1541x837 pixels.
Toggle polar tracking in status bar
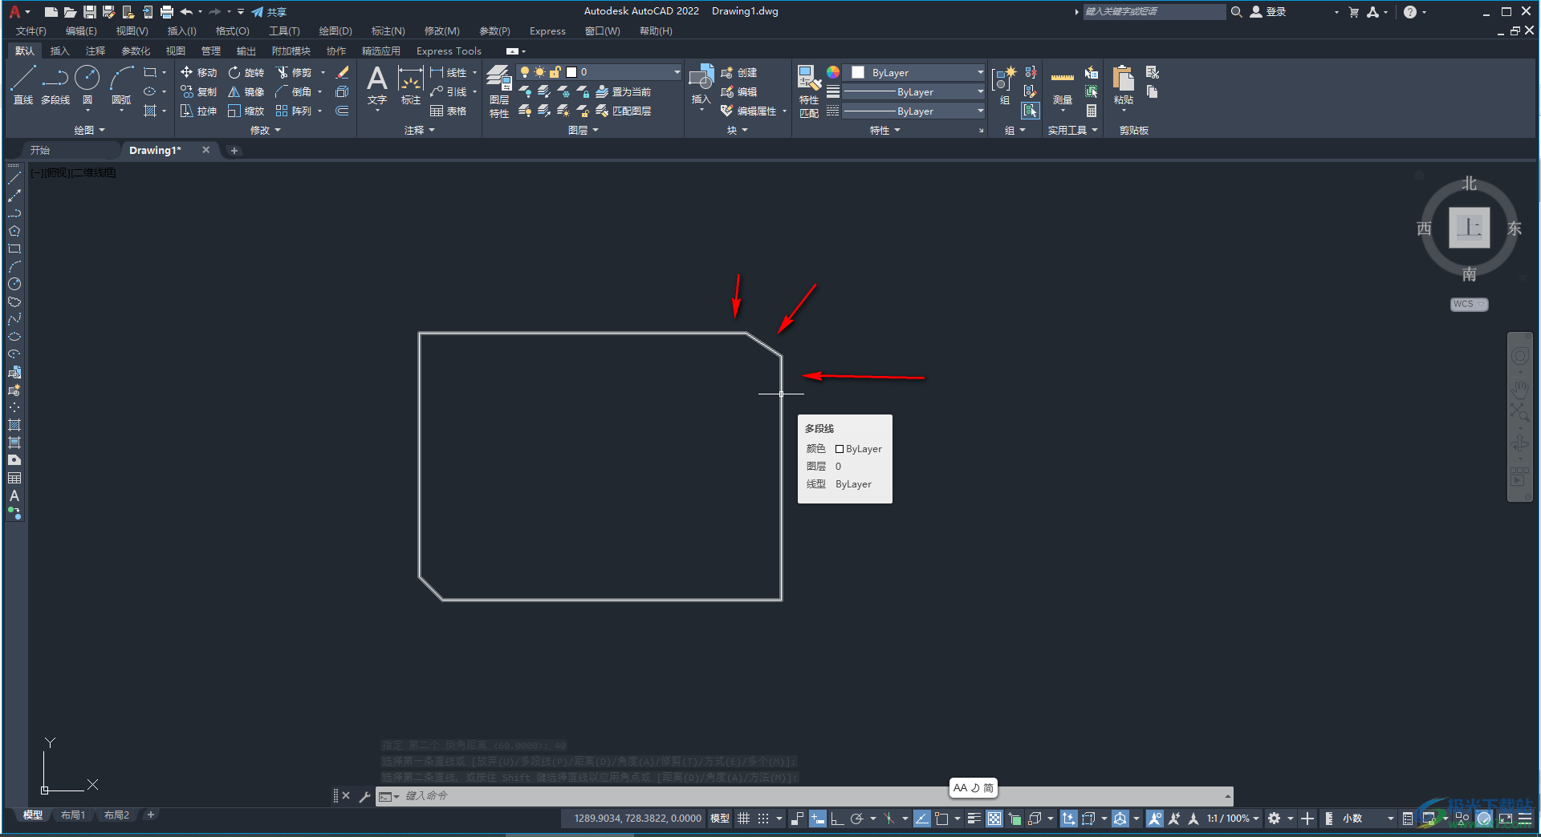pyautogui.click(x=856, y=819)
